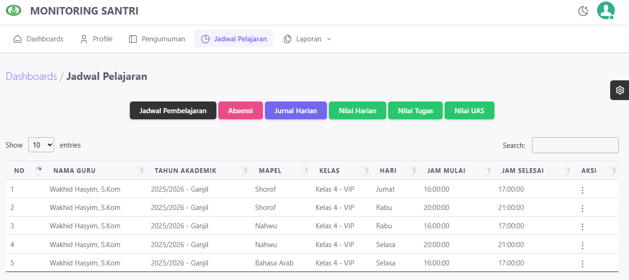Click sort arrows on the NO column

pyautogui.click(x=39, y=171)
